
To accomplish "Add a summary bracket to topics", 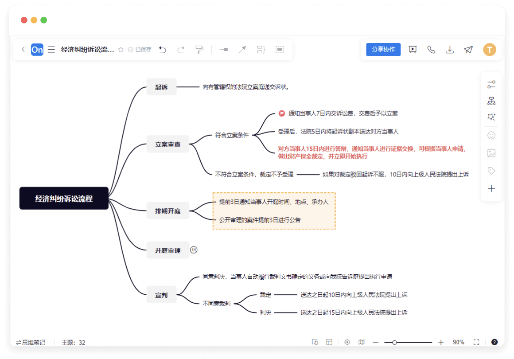I will coord(261,50).
